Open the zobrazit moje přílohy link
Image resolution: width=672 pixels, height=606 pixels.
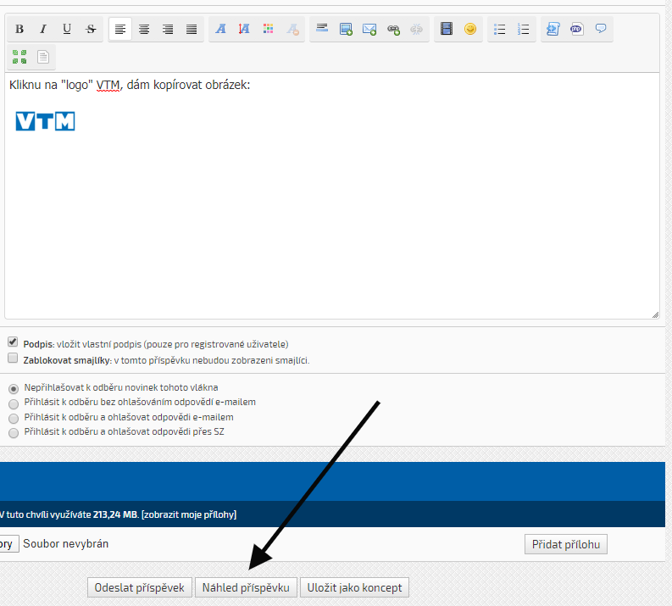pyautogui.click(x=189, y=514)
